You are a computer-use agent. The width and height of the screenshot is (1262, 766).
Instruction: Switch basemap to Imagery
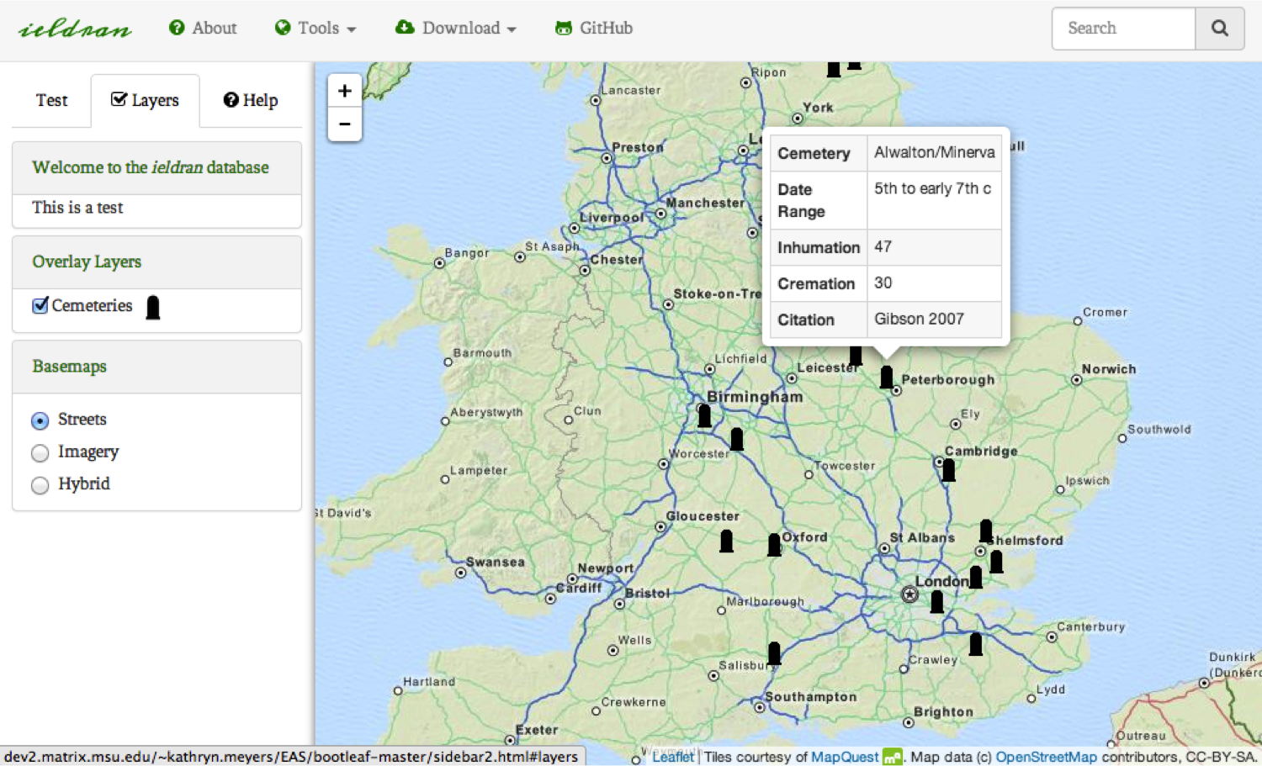click(x=40, y=453)
